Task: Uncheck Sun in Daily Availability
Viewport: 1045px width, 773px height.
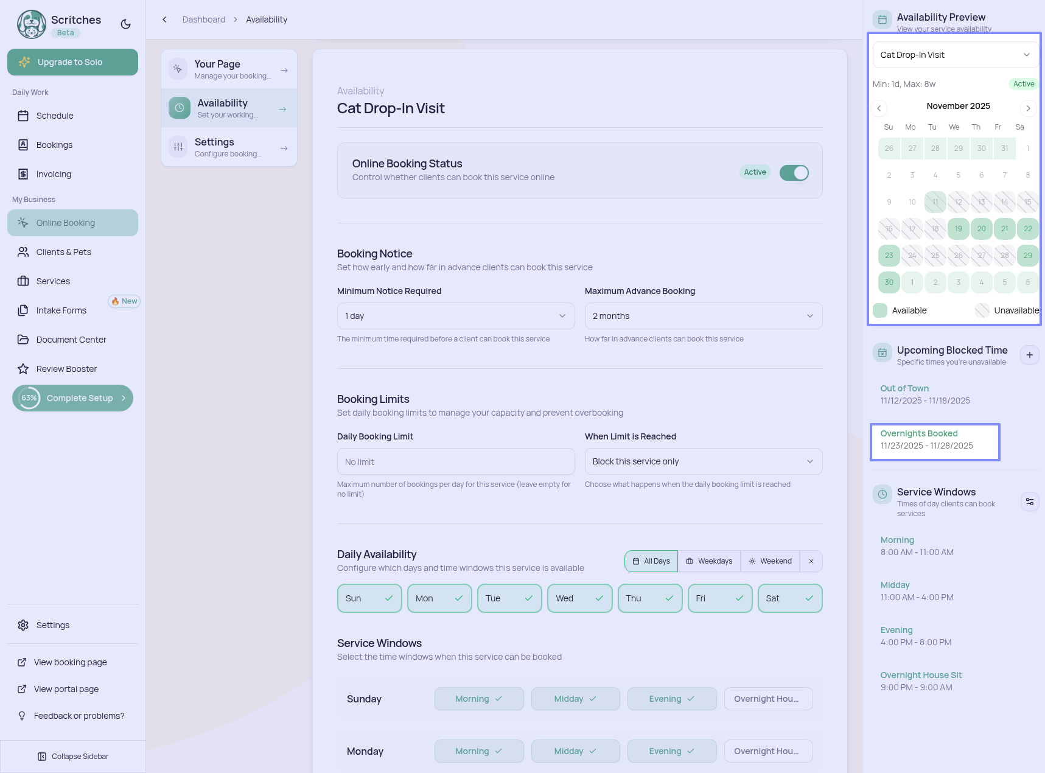Action: [369, 598]
